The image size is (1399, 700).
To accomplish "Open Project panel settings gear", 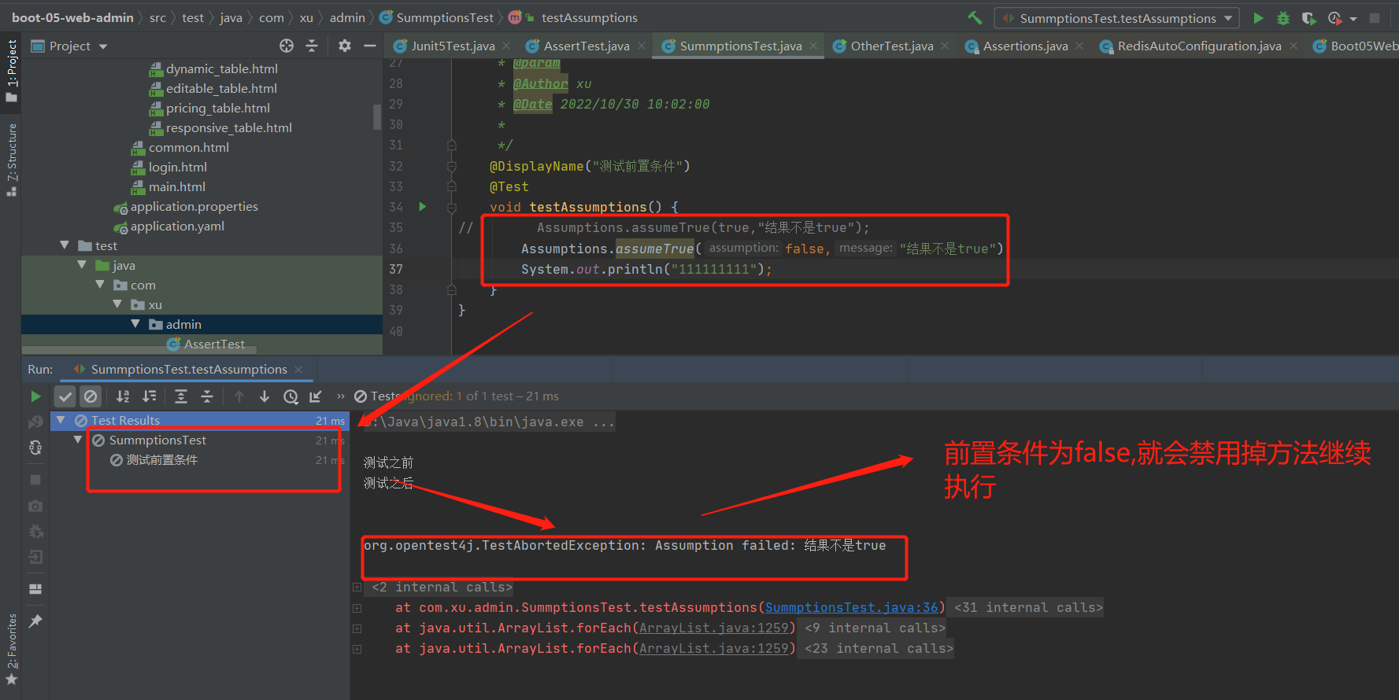I will click(345, 46).
